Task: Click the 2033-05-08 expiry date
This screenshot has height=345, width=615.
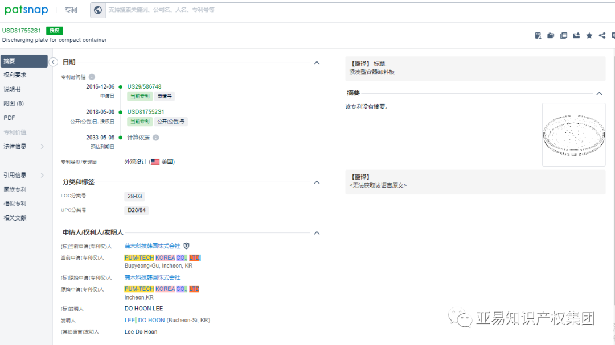Action: (x=100, y=138)
